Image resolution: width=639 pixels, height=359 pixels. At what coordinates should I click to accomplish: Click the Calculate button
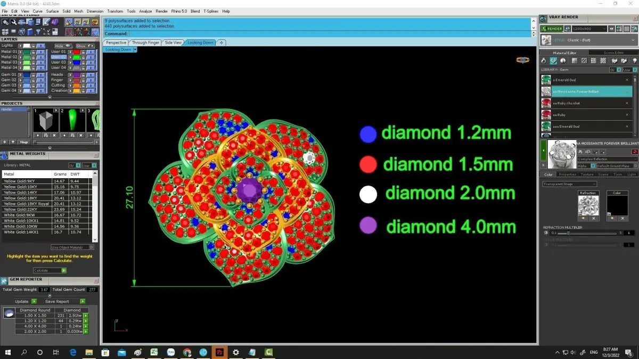[x=49, y=270]
